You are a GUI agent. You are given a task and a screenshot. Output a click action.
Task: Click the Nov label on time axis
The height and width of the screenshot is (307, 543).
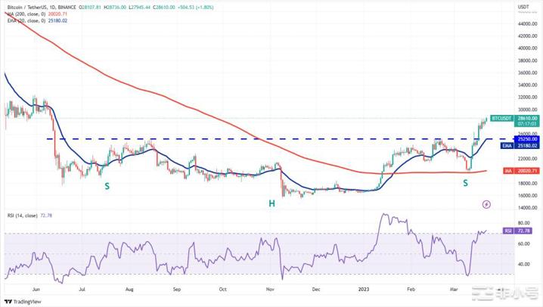pyautogui.click(x=270, y=287)
